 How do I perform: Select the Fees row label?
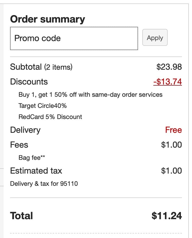coord(19,145)
